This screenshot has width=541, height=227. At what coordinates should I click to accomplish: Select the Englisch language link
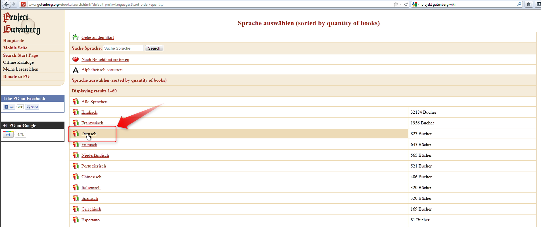(x=89, y=112)
